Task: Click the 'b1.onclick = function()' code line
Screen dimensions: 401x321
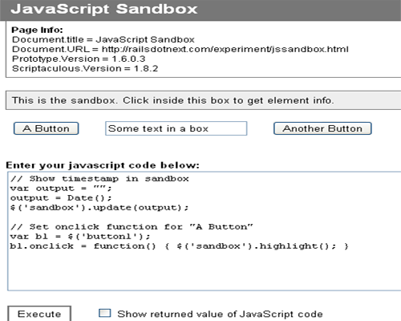Action: pyautogui.click(x=179, y=246)
